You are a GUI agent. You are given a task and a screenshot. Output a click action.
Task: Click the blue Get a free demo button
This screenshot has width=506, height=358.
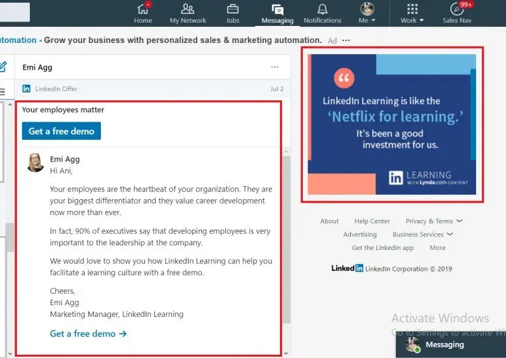[x=61, y=131]
